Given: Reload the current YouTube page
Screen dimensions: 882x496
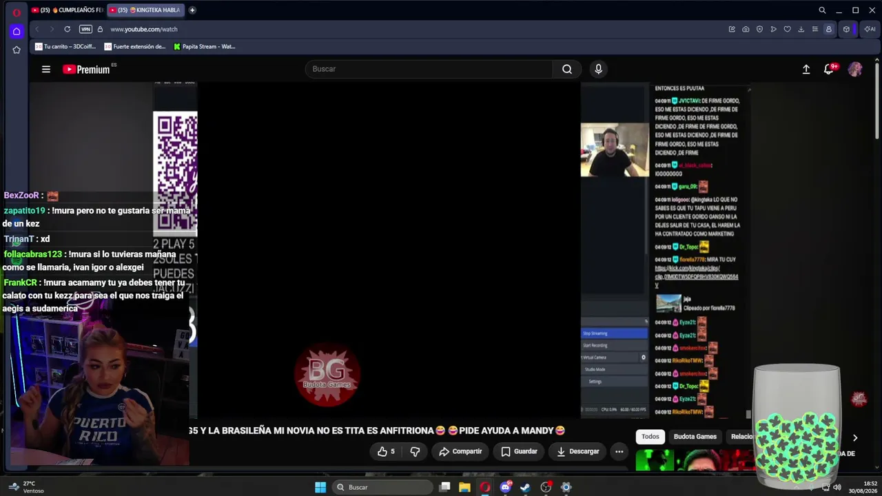Looking at the screenshot, I should click(67, 29).
